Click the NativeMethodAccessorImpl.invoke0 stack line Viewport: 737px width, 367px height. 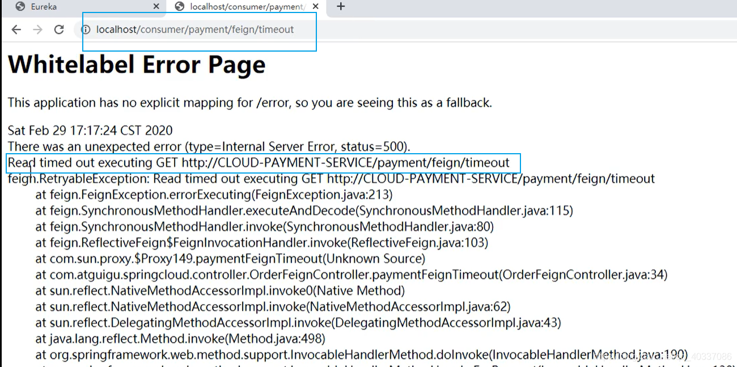[220, 291]
